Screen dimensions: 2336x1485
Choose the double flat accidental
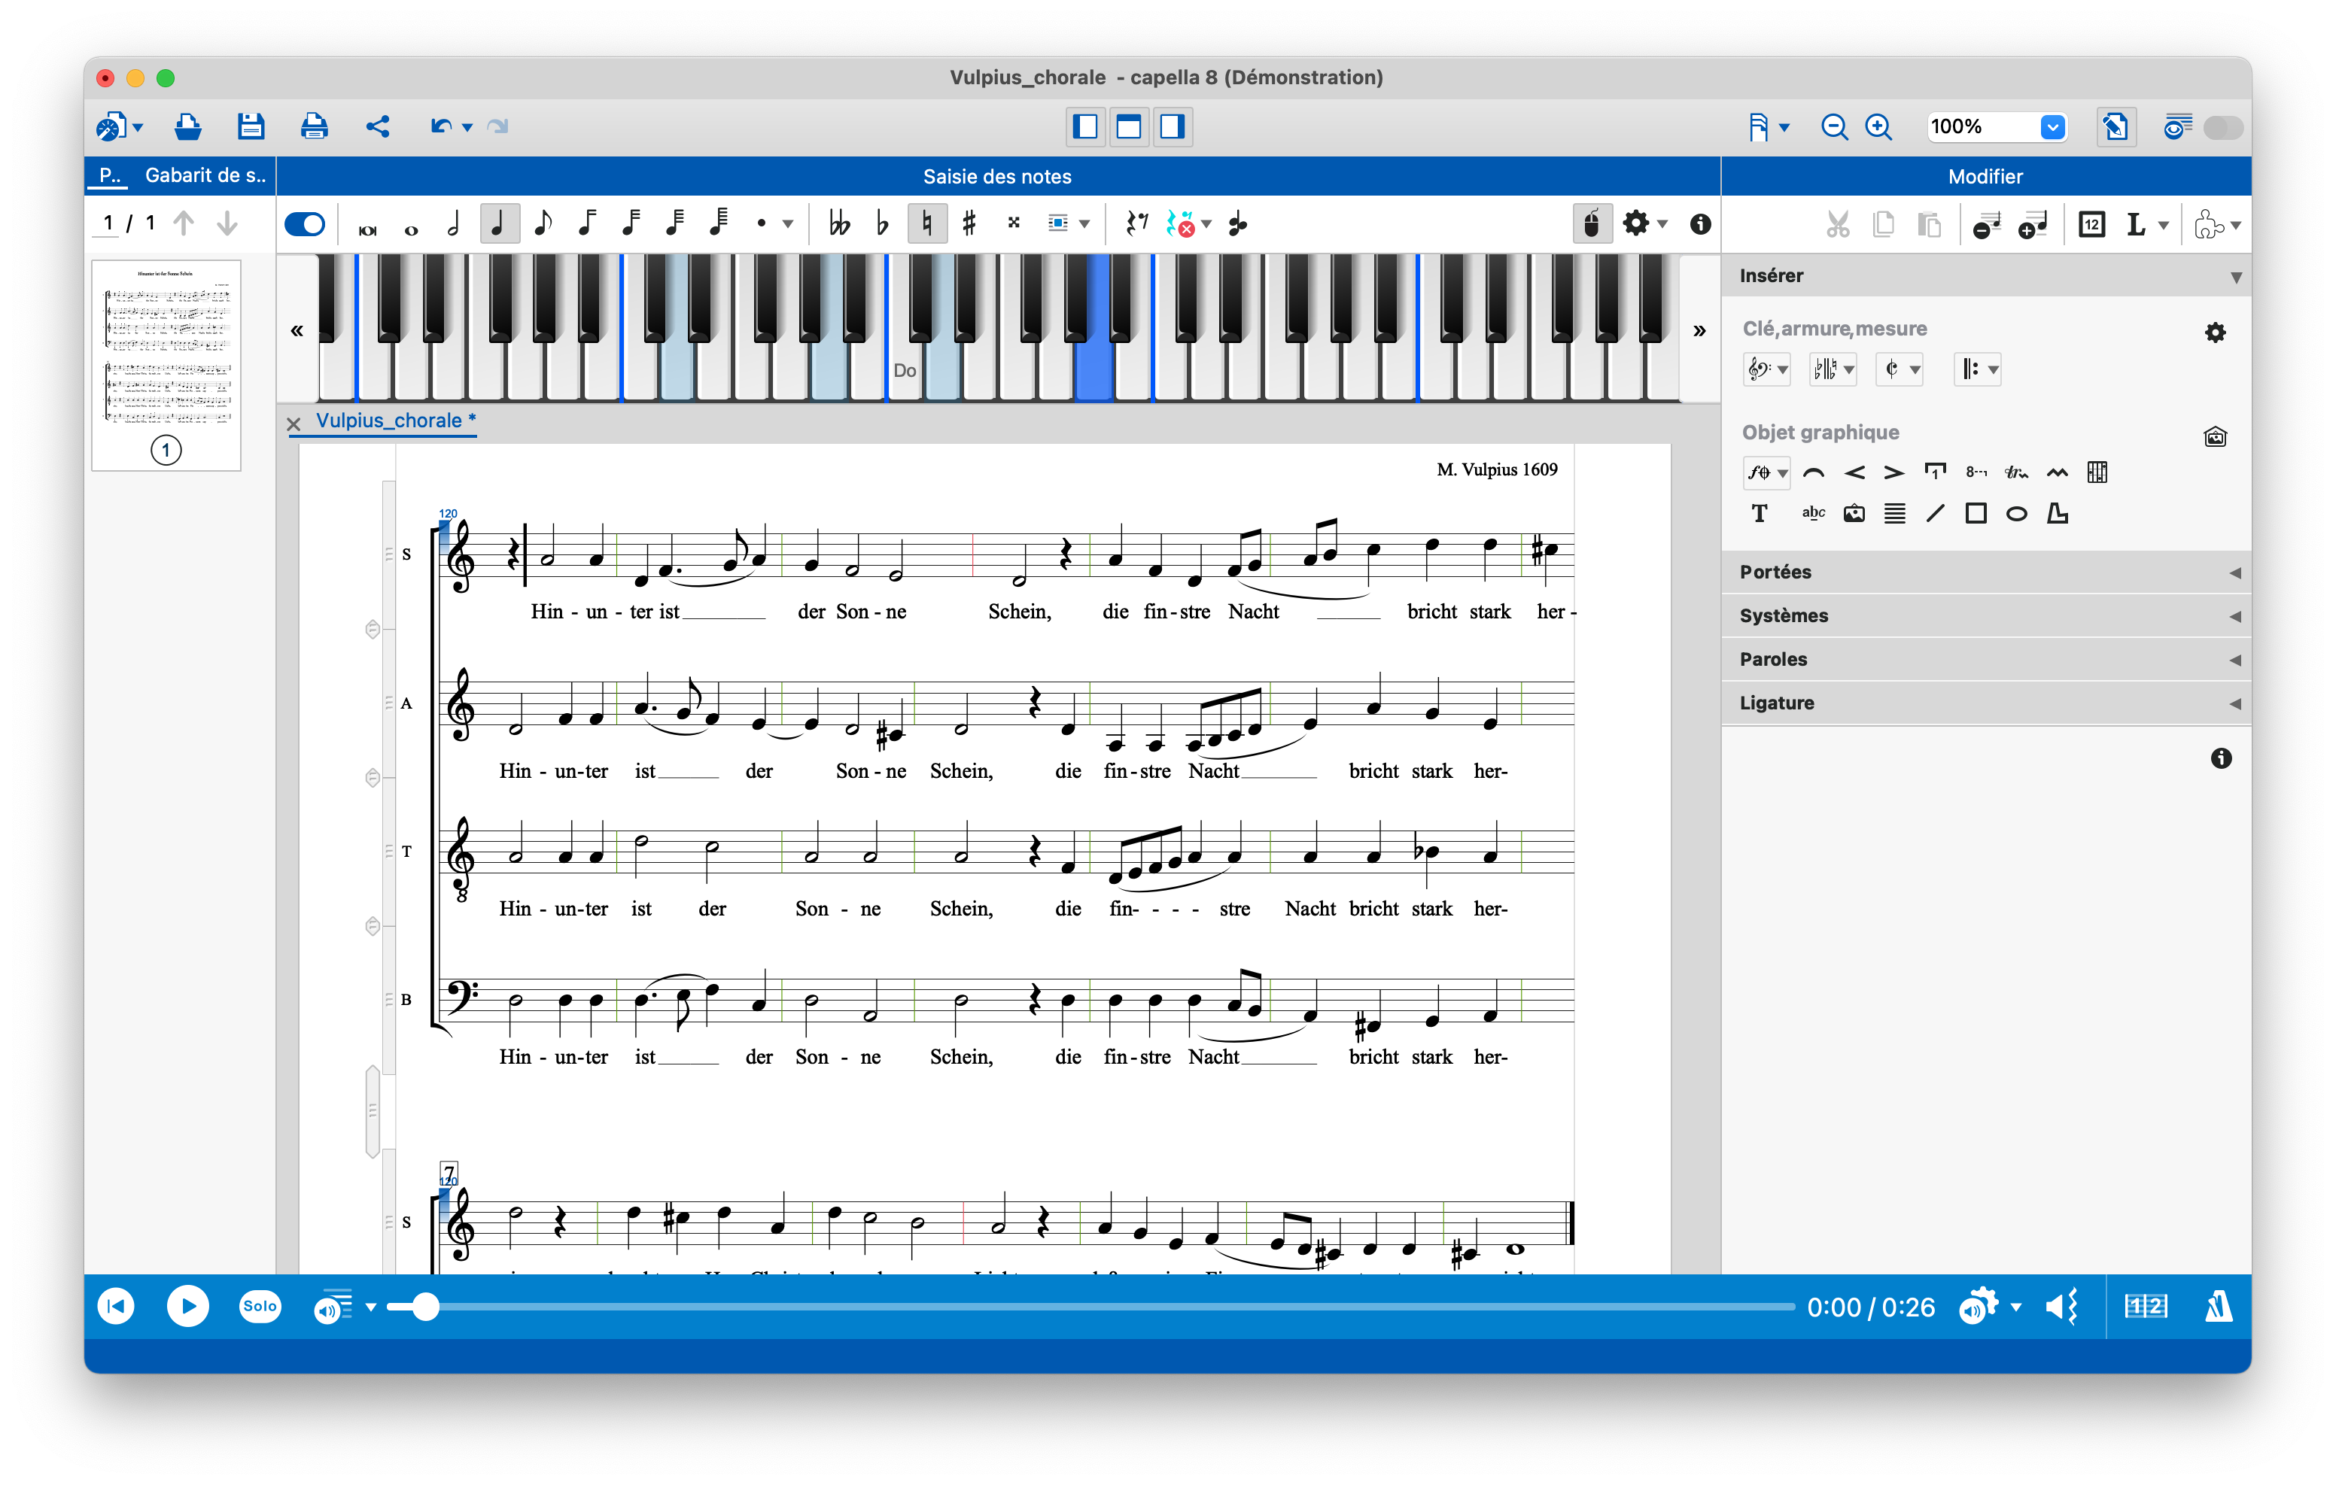[x=839, y=224]
